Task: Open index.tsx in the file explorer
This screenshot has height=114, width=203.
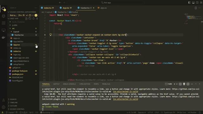Action: 17,51
